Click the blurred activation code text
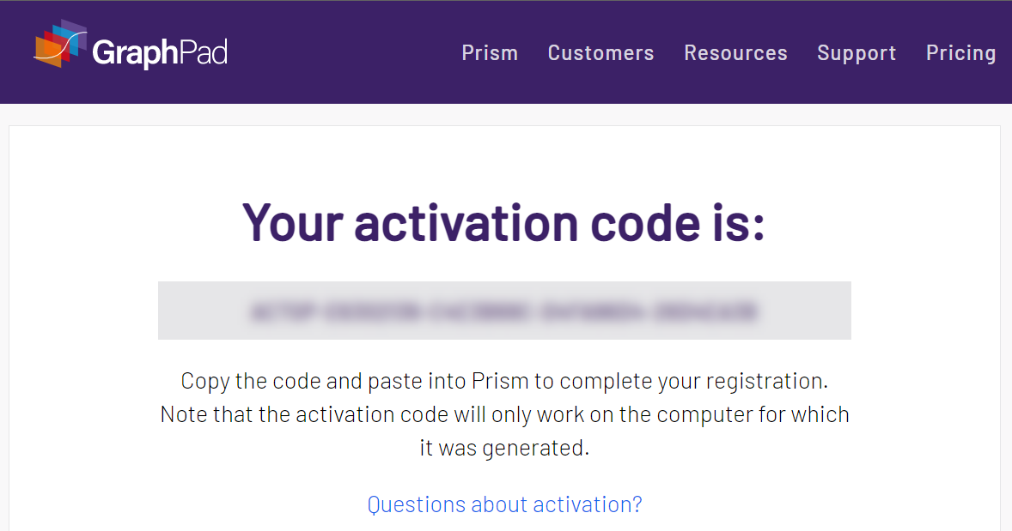The width and height of the screenshot is (1012, 531). 503,311
